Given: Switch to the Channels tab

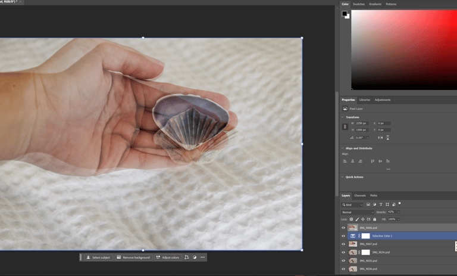Looking at the screenshot, I should coord(360,196).
